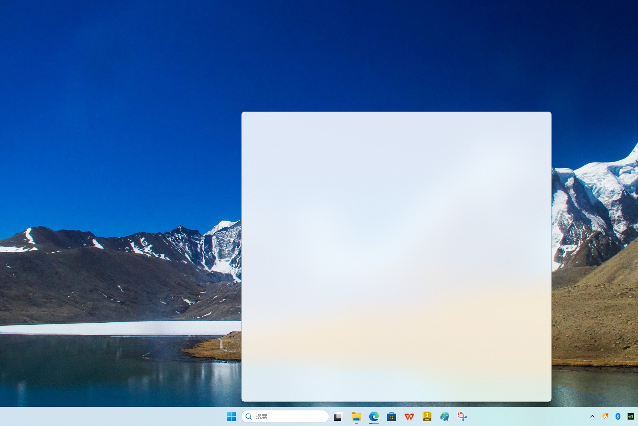Open the yellow "I PRO" app icon

pyautogui.click(x=427, y=416)
